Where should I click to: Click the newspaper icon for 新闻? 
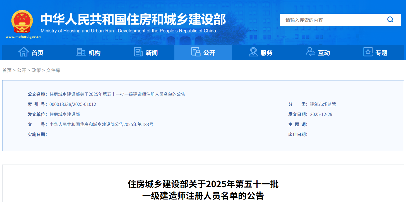coord(138,52)
